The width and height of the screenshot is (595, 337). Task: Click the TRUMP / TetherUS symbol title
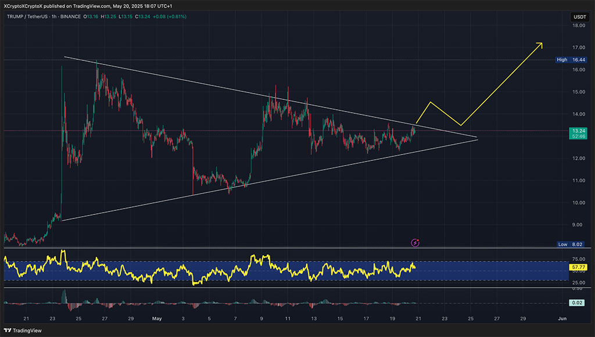pyautogui.click(x=26, y=17)
